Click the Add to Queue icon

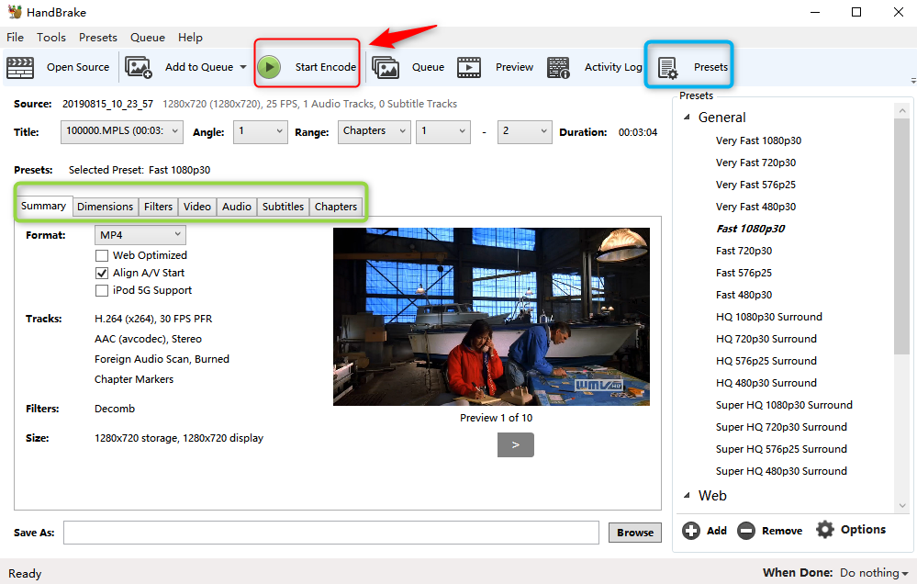[139, 67]
